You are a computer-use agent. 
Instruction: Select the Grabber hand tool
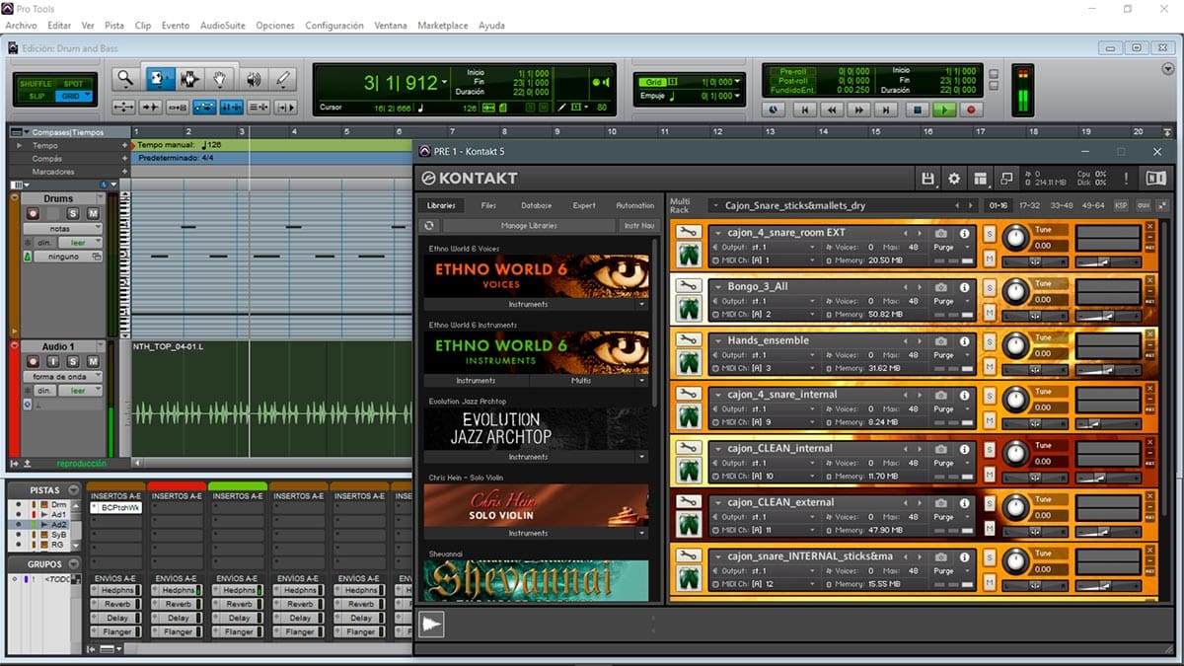(221, 79)
